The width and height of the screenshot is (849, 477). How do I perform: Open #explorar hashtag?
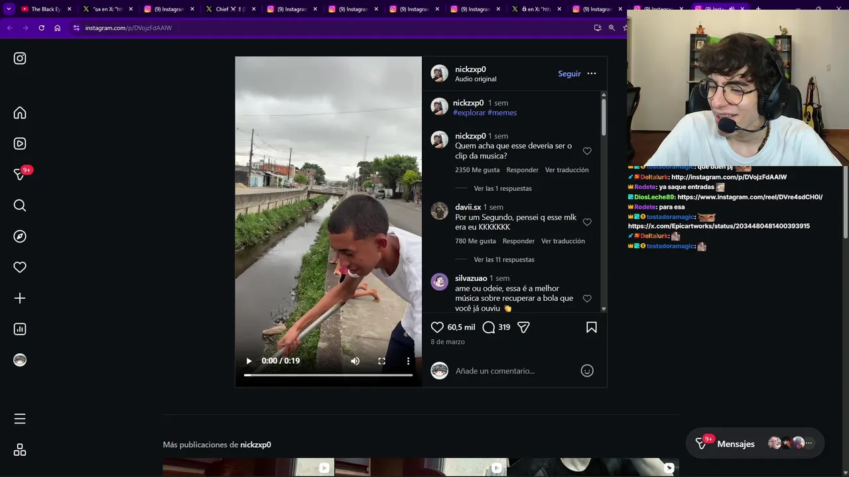[x=469, y=113]
